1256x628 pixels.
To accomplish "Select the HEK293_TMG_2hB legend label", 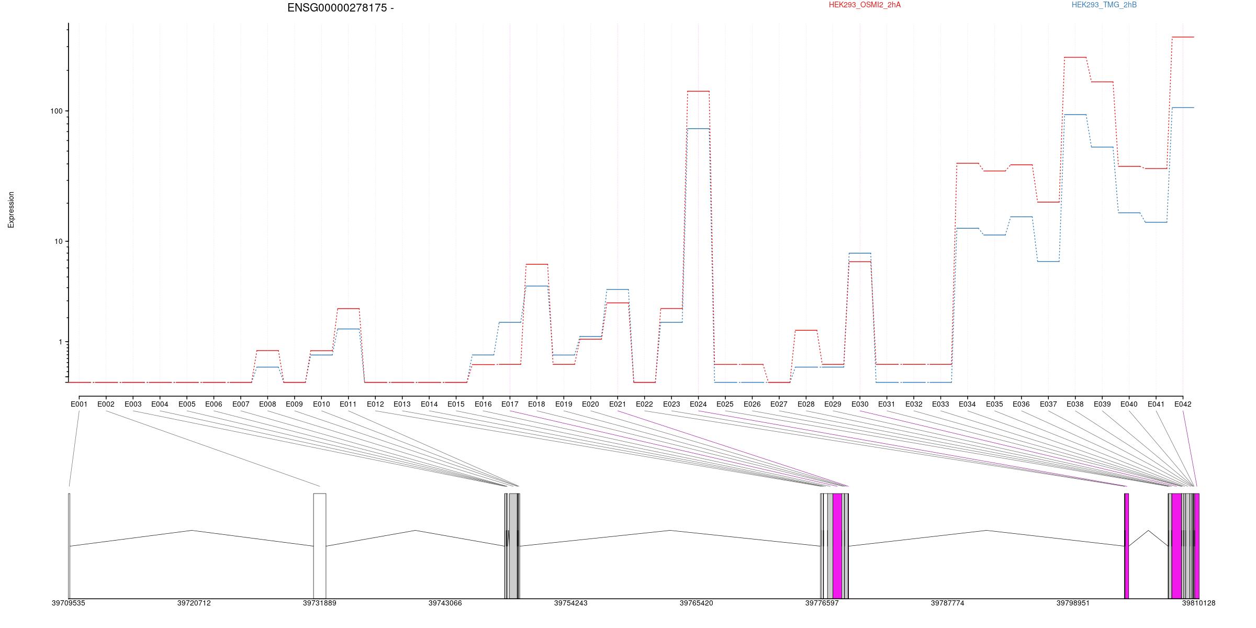I will [x=1104, y=5].
